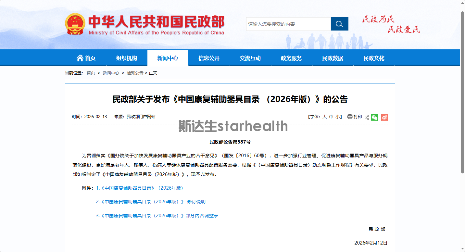Share article via green WeChat icon
The height and width of the screenshot is (252, 465).
374,117
